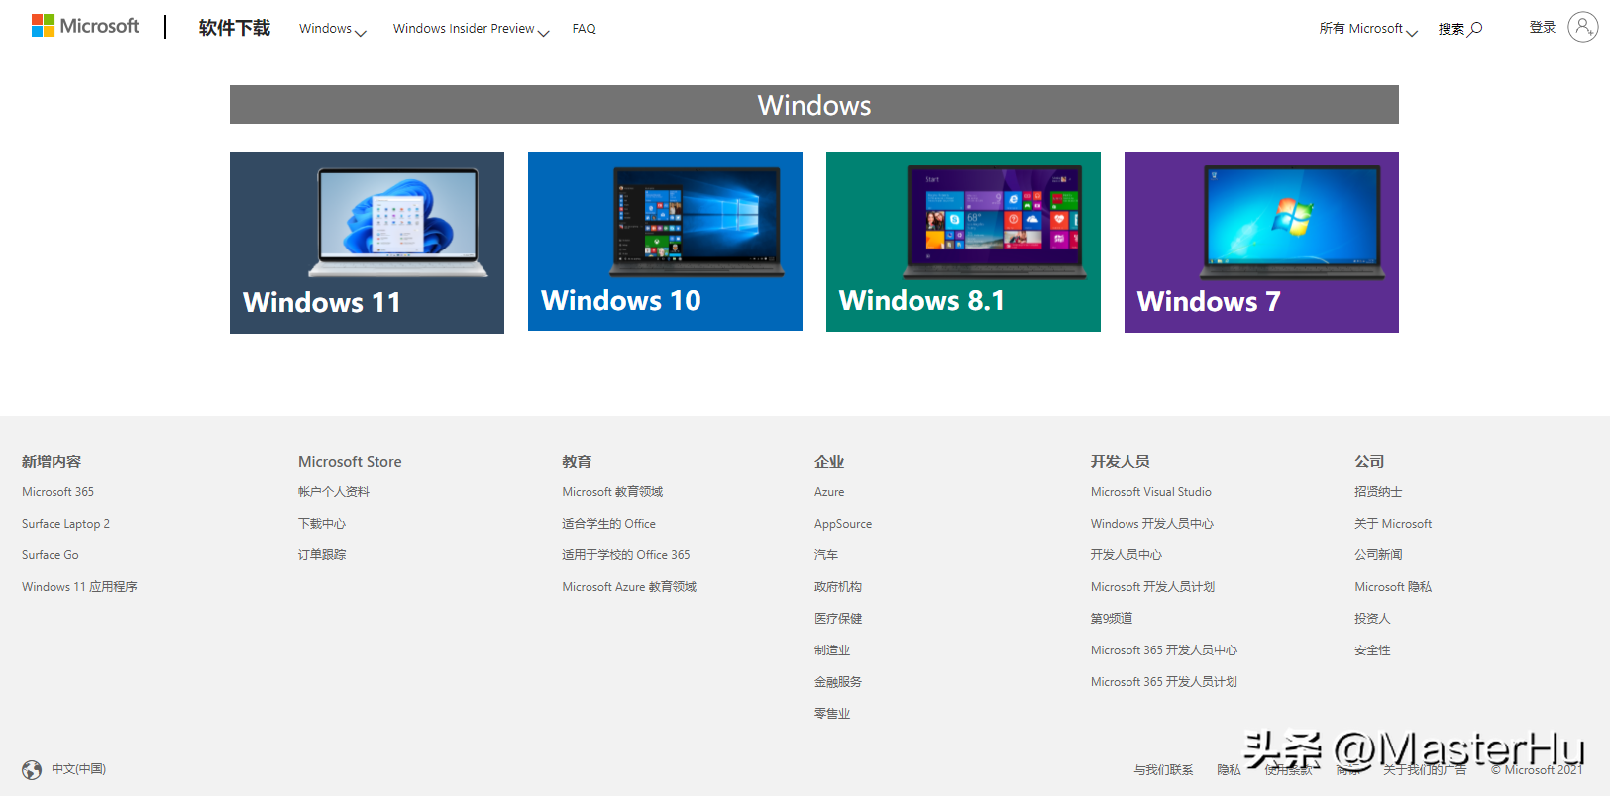
Task: Click the globe language icon
Action: click(x=32, y=769)
